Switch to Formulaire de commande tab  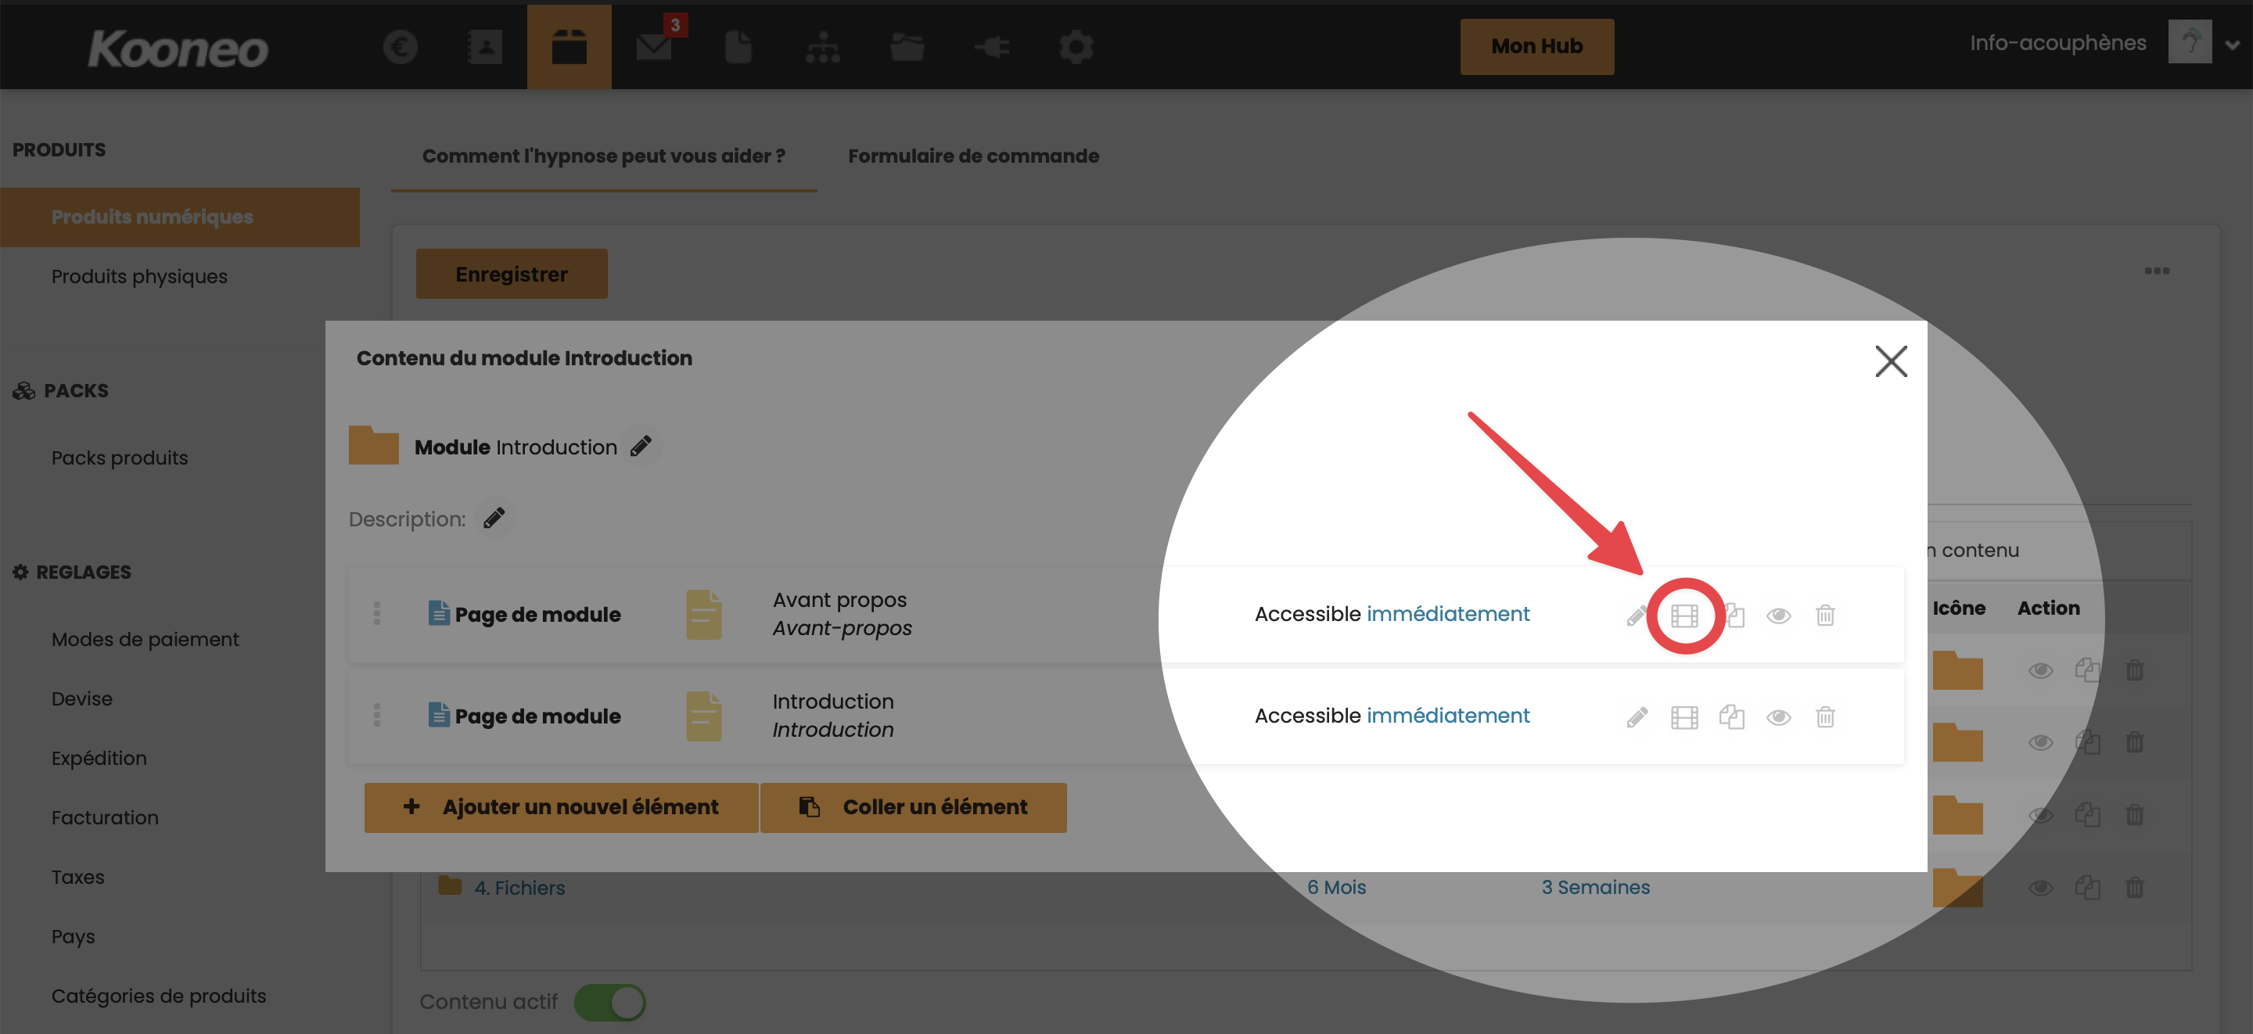972,156
